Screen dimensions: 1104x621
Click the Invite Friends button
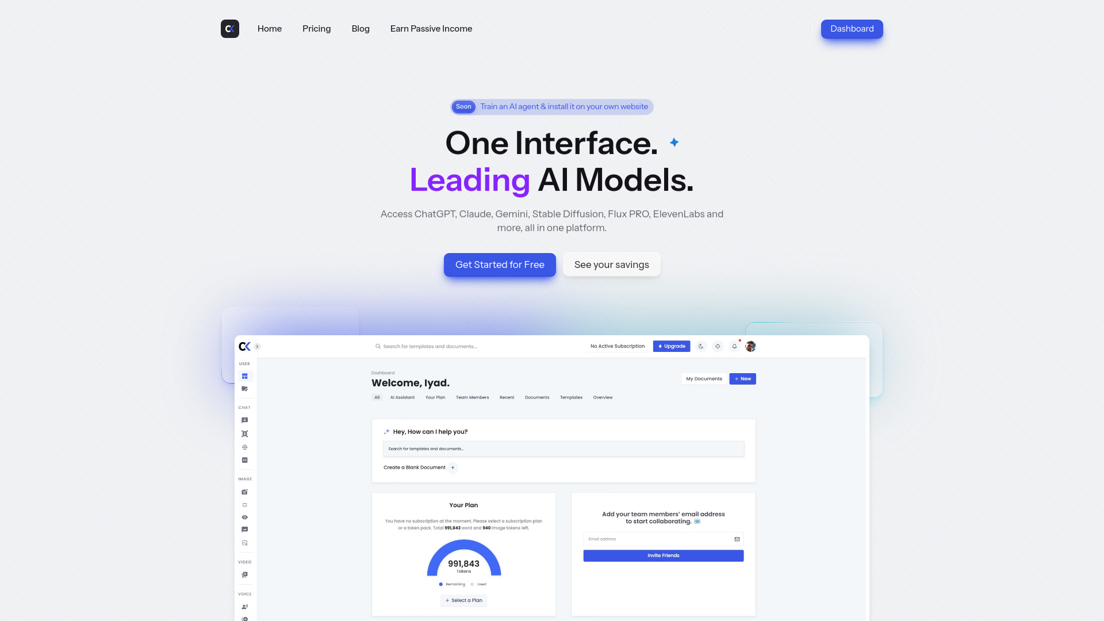click(x=664, y=555)
